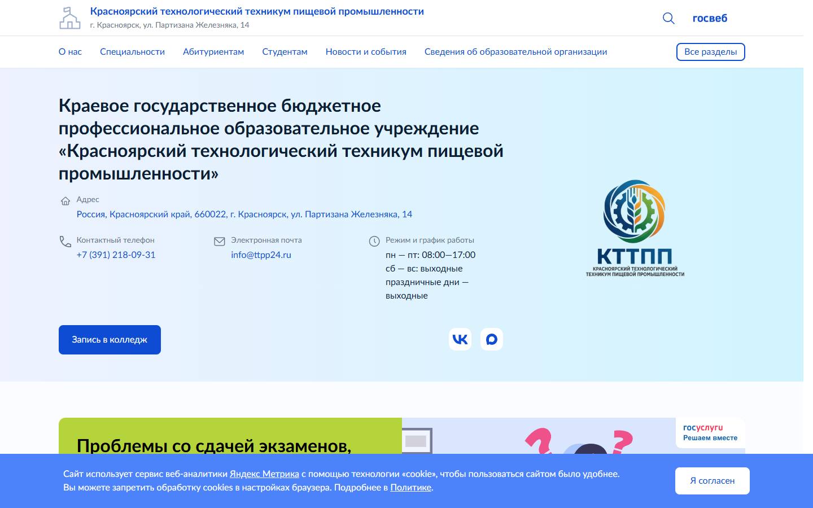The width and height of the screenshot is (813, 508).
Task: Click the clock working hours icon
Action: (x=374, y=242)
